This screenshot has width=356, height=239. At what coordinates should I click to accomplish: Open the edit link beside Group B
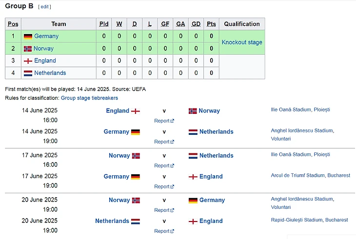tap(44, 7)
